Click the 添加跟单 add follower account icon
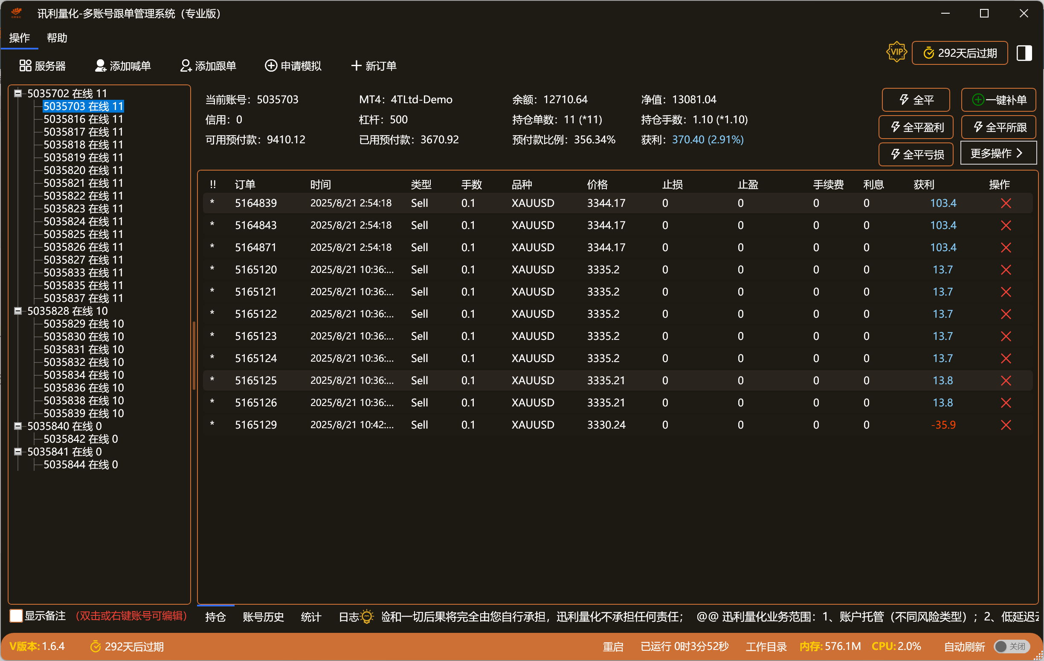The image size is (1044, 661). [x=186, y=66]
